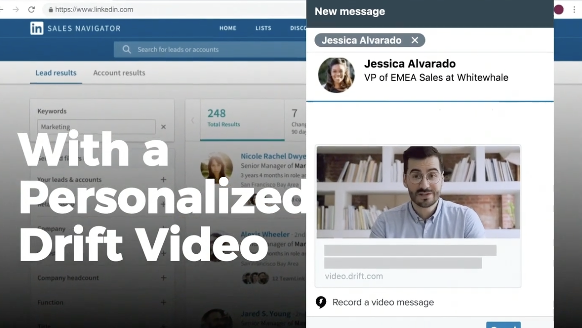Click the search magnifier icon
Screen dimensions: 582x328
(x=127, y=49)
